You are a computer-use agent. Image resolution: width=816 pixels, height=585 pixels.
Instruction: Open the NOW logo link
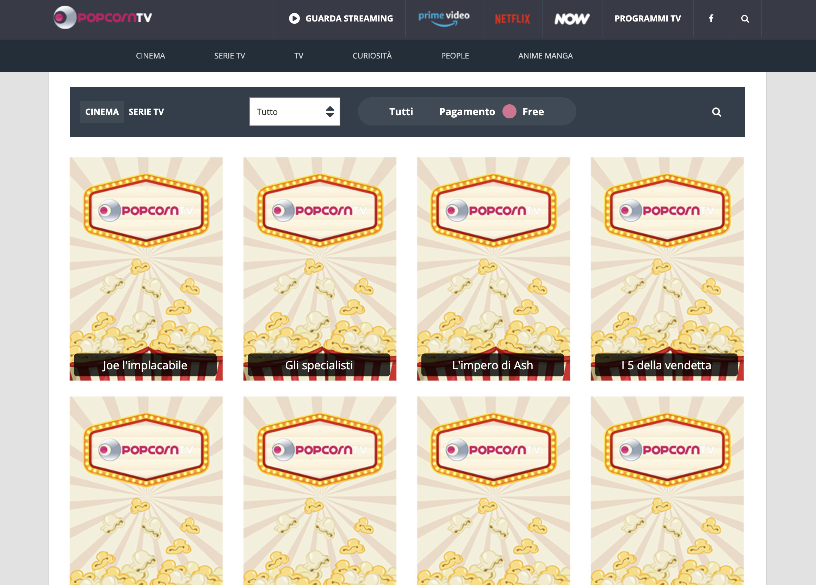tap(572, 19)
